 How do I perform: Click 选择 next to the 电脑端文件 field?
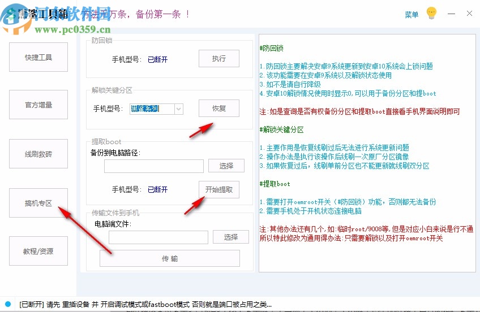pos(231,237)
